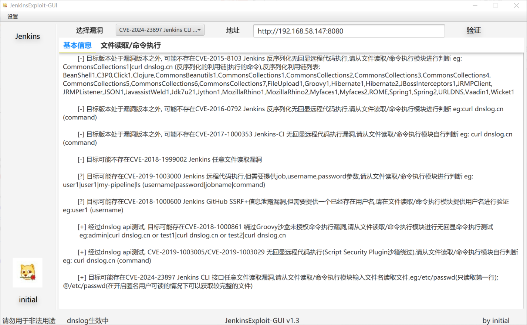Minimize the JenkinsExploit-GUI window
This screenshot has height=325, width=527.
point(475,6)
